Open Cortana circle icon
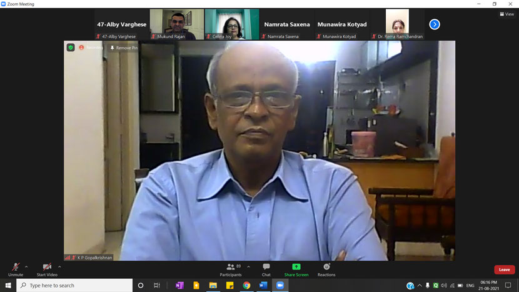Image resolution: width=519 pixels, height=292 pixels. pyautogui.click(x=140, y=285)
